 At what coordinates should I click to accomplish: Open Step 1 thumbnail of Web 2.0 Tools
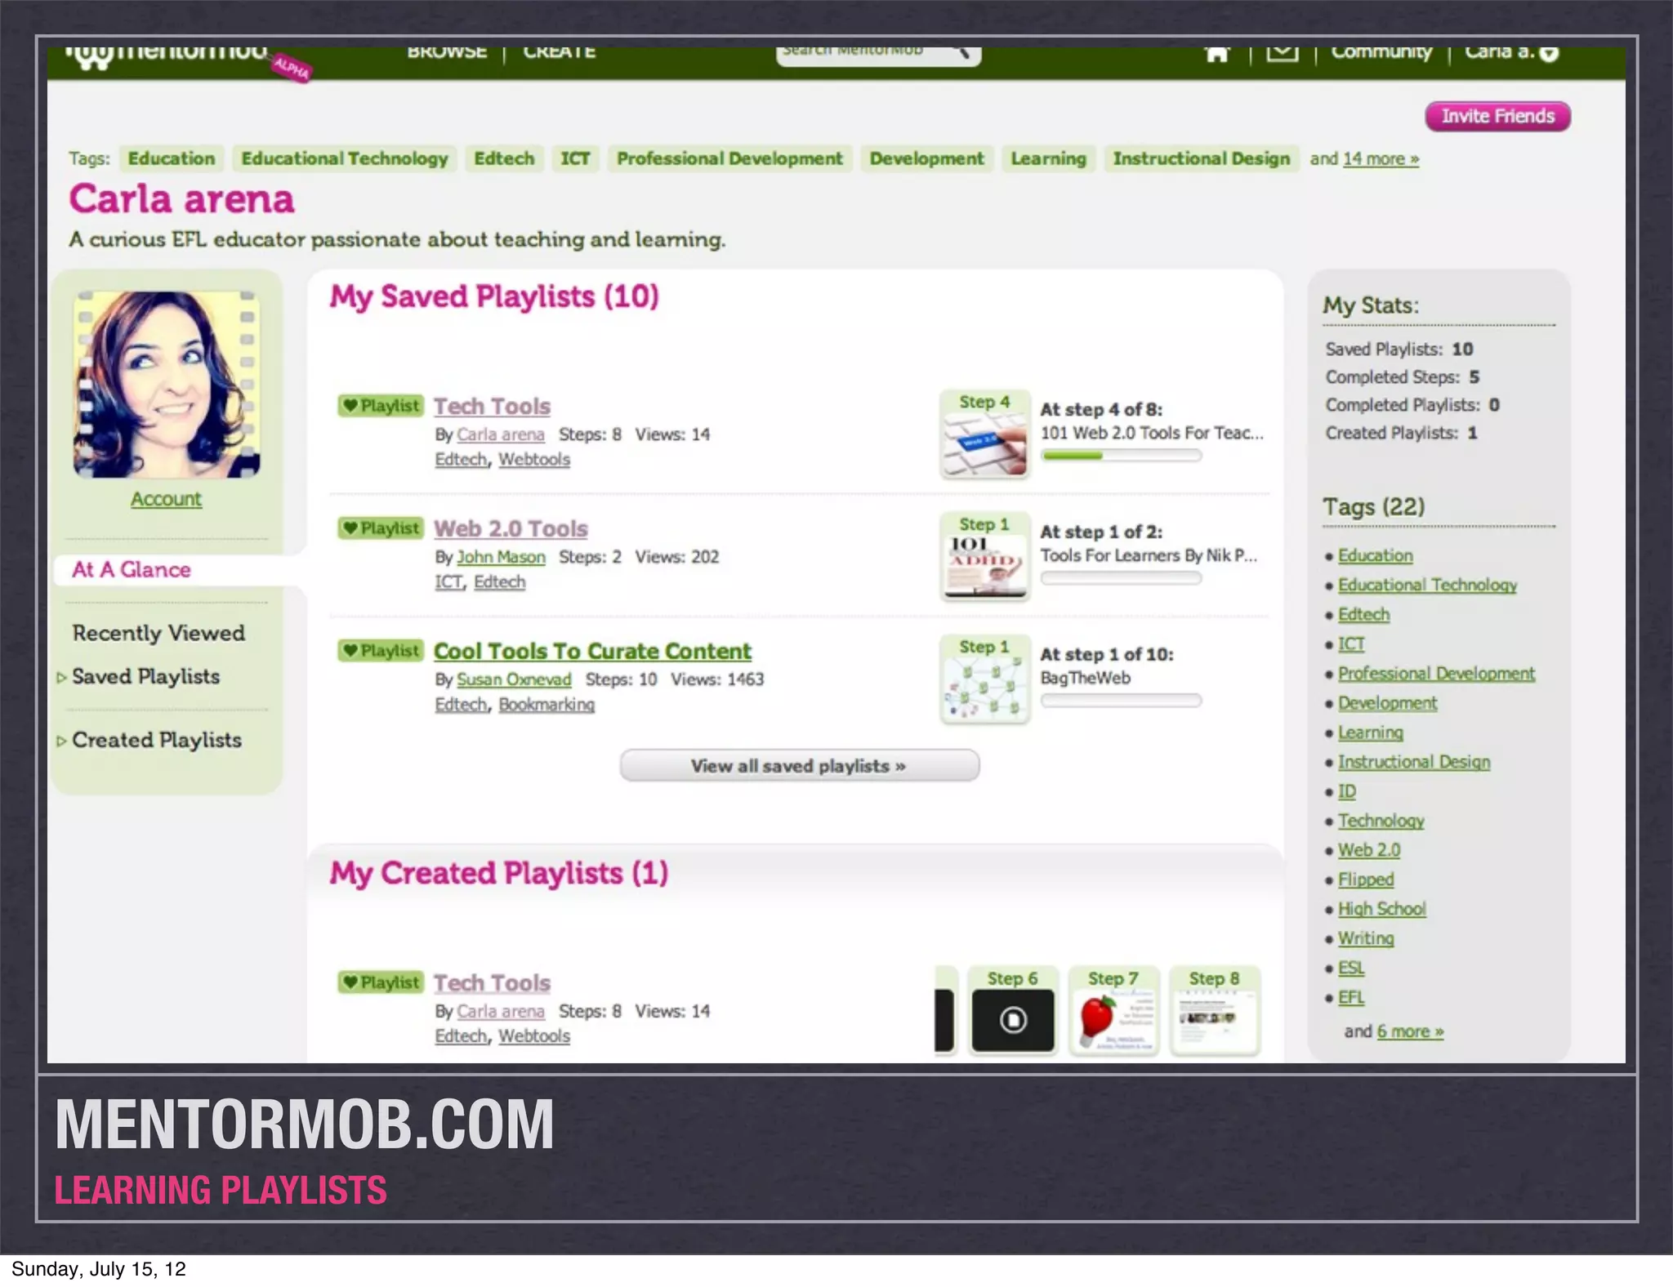pyautogui.click(x=984, y=557)
